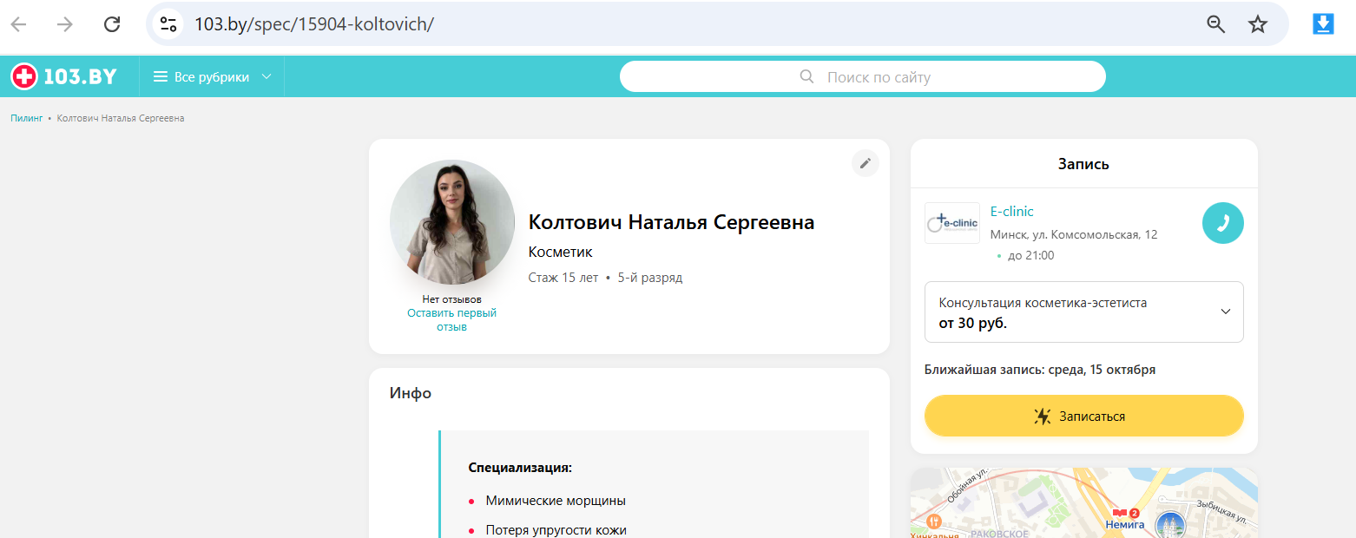Click the browser forward arrow
This screenshot has height=538, width=1356.
(65, 24)
